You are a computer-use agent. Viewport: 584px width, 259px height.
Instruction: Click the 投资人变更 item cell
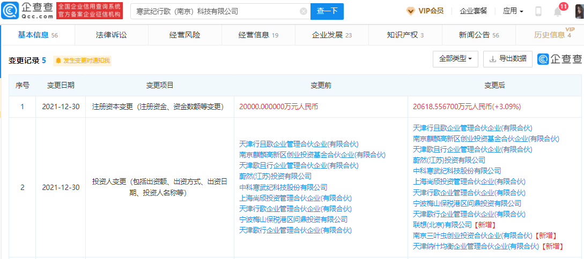click(159, 187)
